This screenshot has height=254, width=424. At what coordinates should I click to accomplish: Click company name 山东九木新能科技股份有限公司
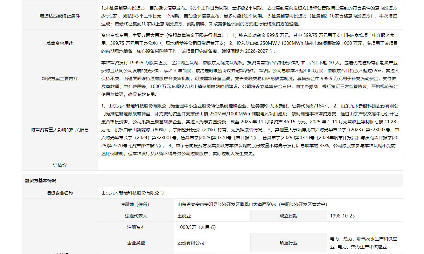132,193
